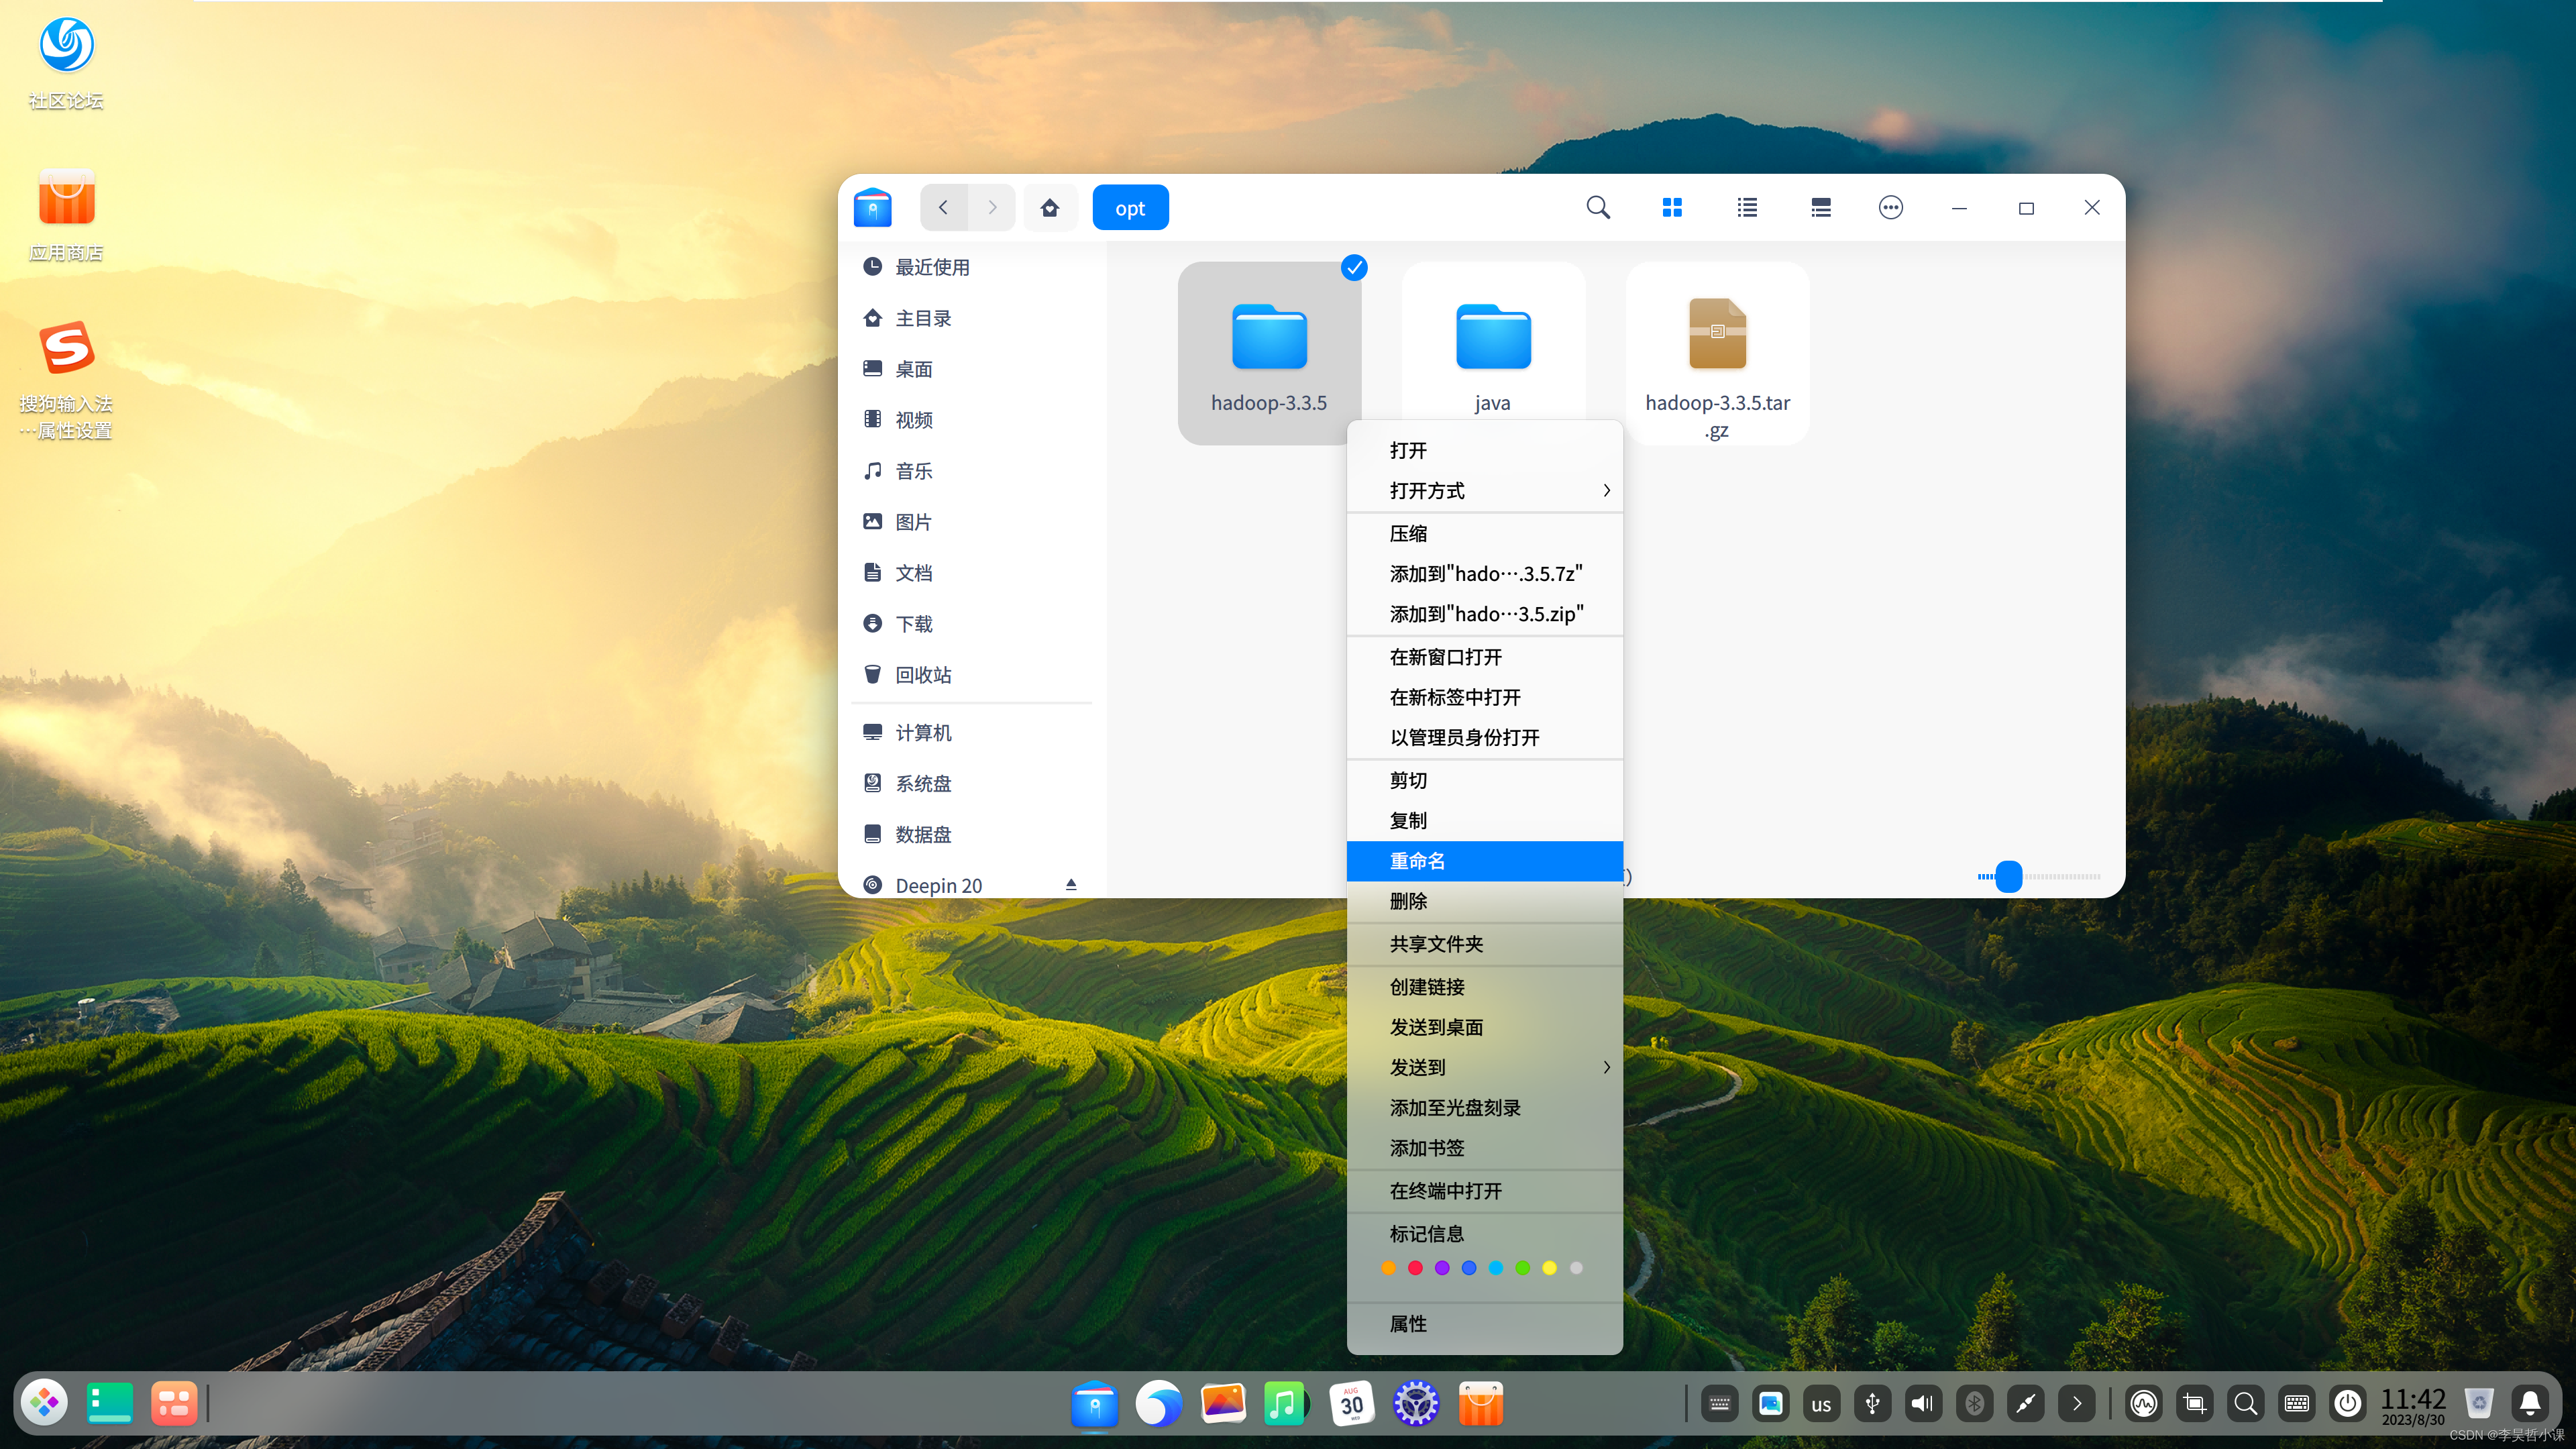The height and width of the screenshot is (1449, 2576).
Task: Open Desktop (桌面) in sidebar
Action: [x=971, y=369]
